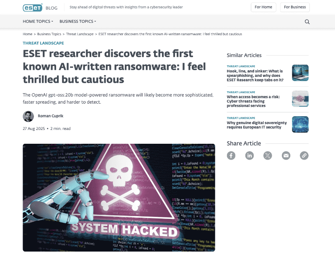Expand the Home Topics dropdown
This screenshot has width=335, height=257.
[x=38, y=21]
